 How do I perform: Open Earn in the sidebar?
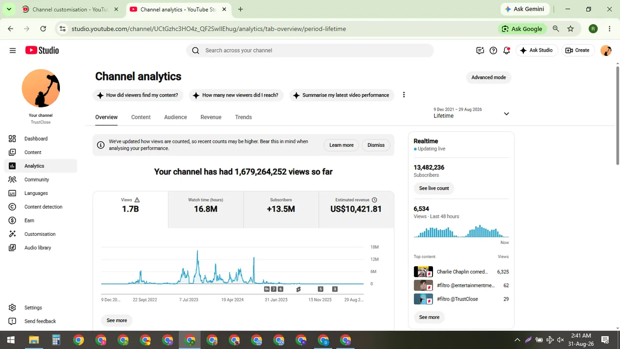[40, 220]
